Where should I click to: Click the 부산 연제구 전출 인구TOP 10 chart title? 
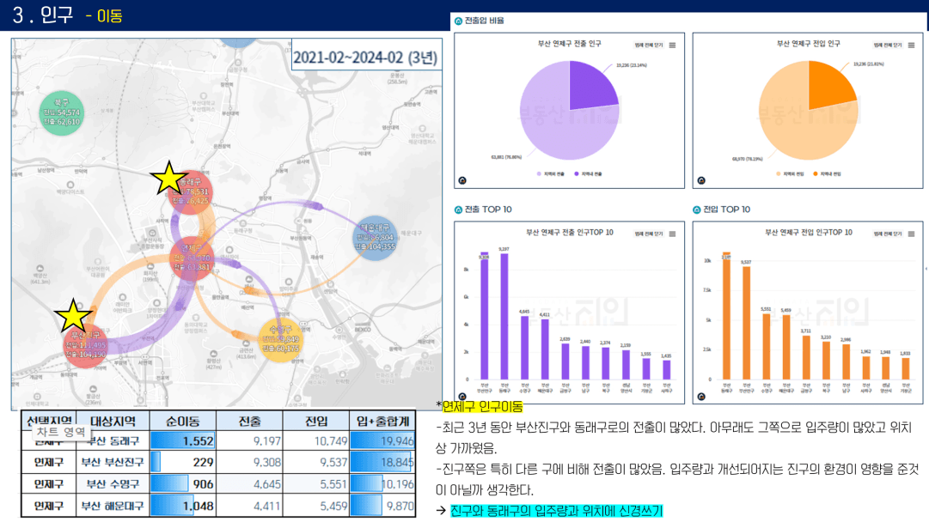click(x=570, y=233)
